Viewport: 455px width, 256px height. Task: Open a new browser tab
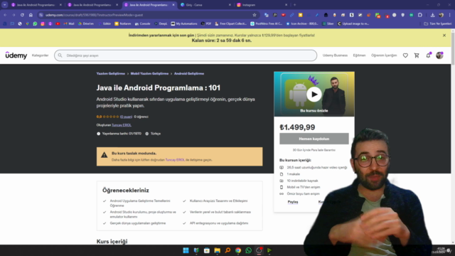pyautogui.click(x=294, y=5)
